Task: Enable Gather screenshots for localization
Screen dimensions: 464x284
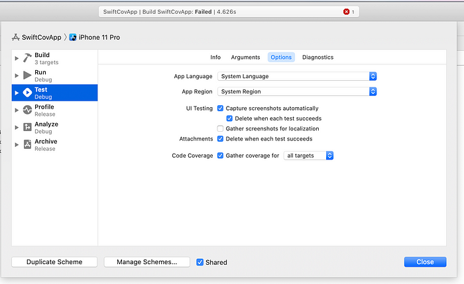Action: (220, 128)
